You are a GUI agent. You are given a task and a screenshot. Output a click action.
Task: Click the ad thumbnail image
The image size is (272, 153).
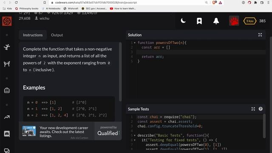tap(29, 131)
